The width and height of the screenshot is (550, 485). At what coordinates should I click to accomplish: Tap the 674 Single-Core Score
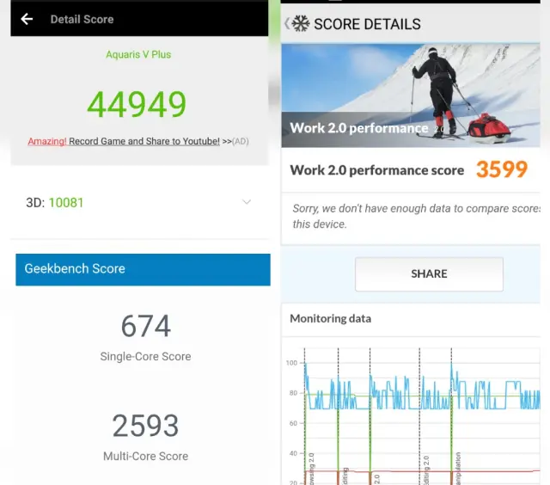click(145, 327)
